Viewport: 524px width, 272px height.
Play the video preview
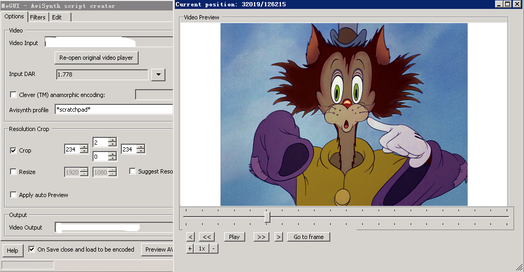234,237
